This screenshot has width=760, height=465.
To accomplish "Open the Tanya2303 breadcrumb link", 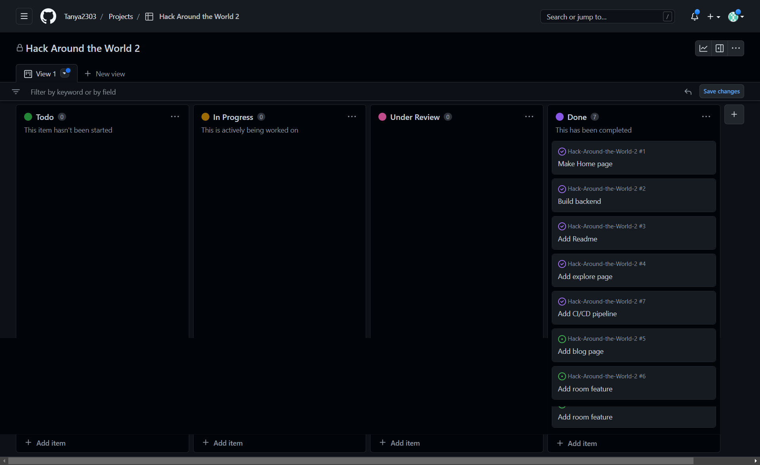I will tap(80, 16).
